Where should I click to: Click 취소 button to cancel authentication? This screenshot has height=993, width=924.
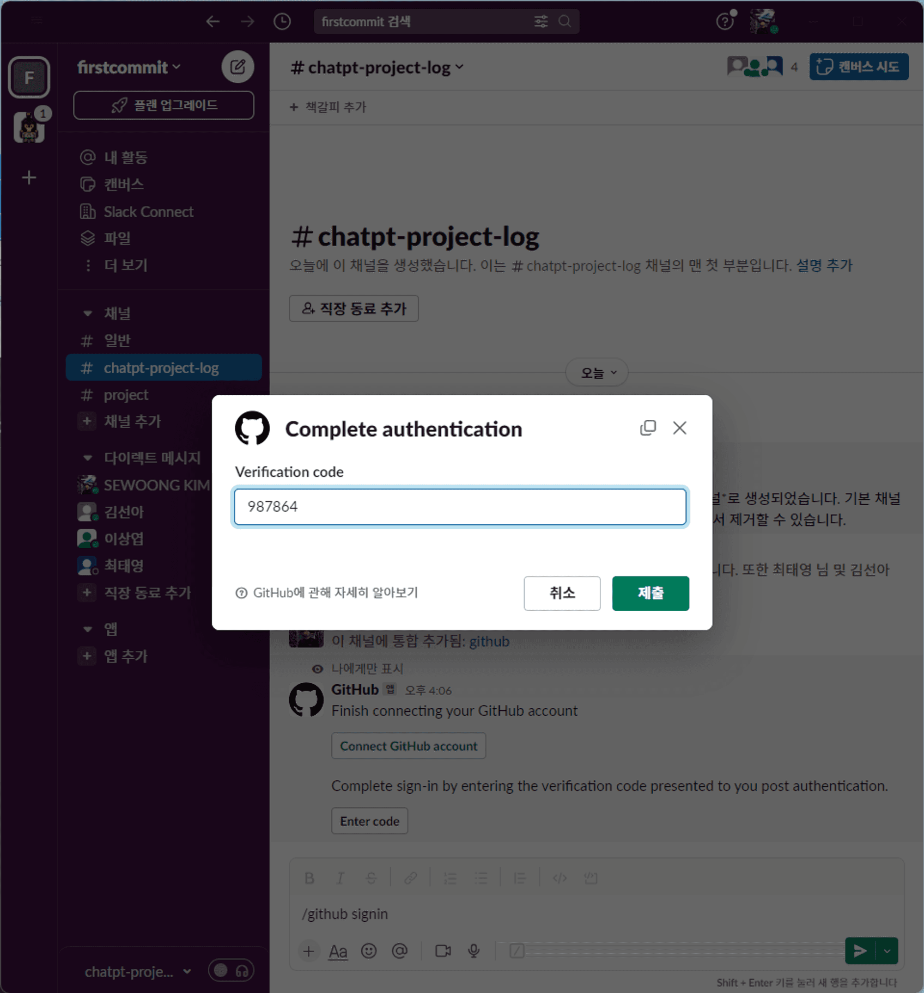[x=563, y=593]
